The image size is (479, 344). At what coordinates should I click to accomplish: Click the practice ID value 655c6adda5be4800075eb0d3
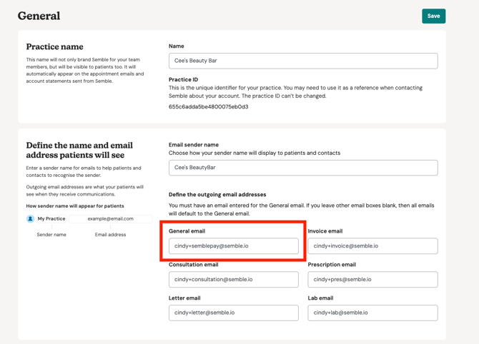tap(208, 107)
